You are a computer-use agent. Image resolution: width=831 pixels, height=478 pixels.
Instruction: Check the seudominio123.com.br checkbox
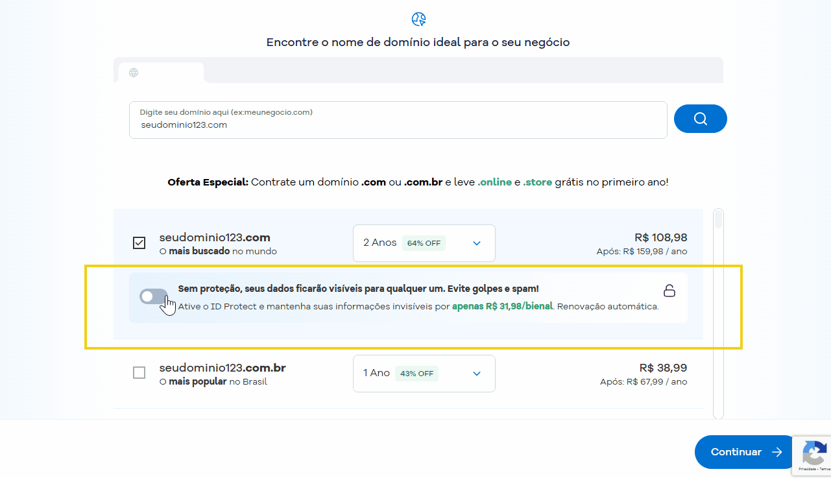click(139, 373)
